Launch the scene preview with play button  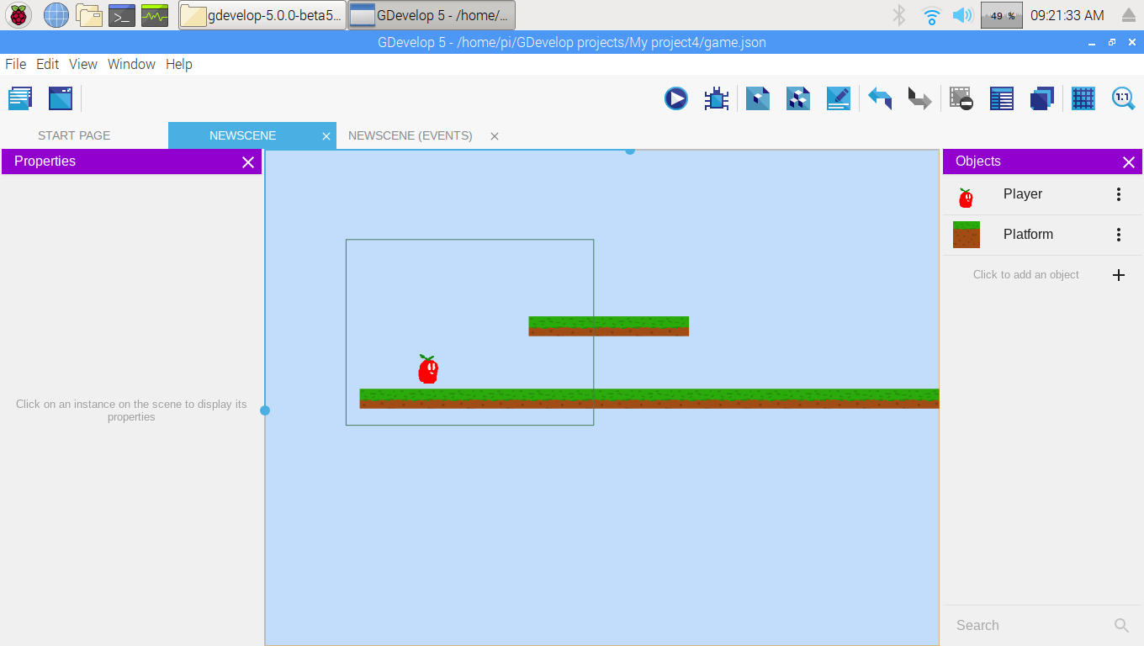(675, 98)
